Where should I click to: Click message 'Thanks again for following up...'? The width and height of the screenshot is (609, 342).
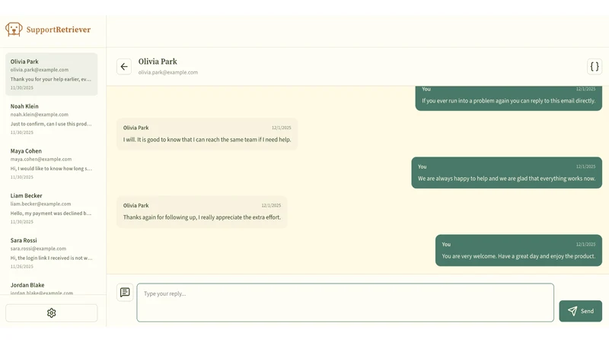[x=202, y=212]
